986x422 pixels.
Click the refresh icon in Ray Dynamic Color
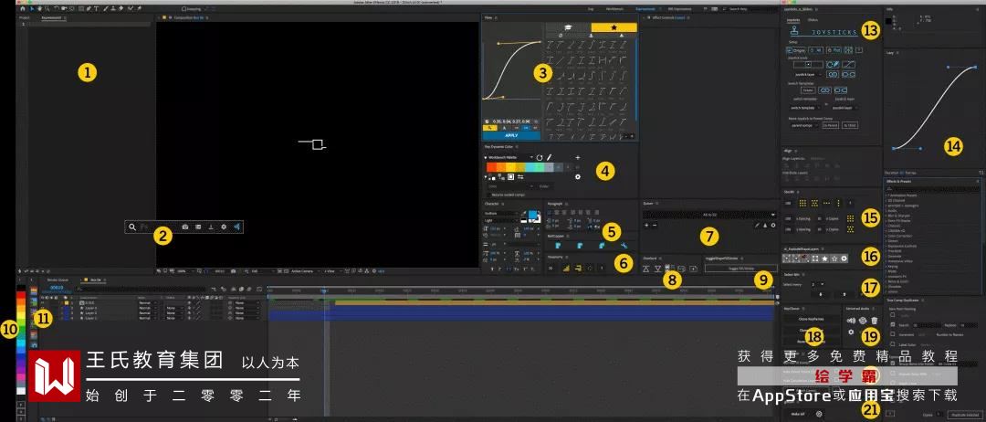[539, 157]
